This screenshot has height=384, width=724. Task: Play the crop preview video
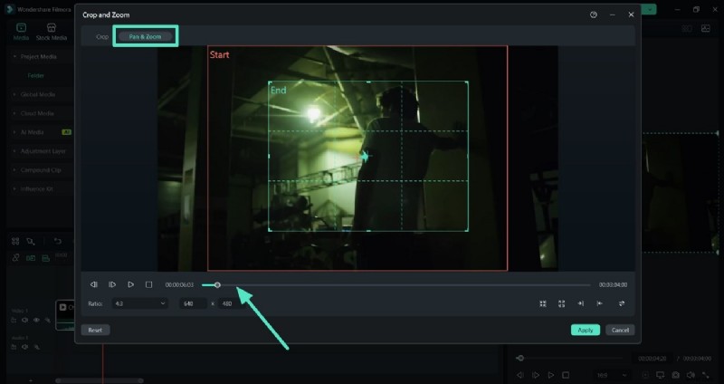(x=131, y=284)
